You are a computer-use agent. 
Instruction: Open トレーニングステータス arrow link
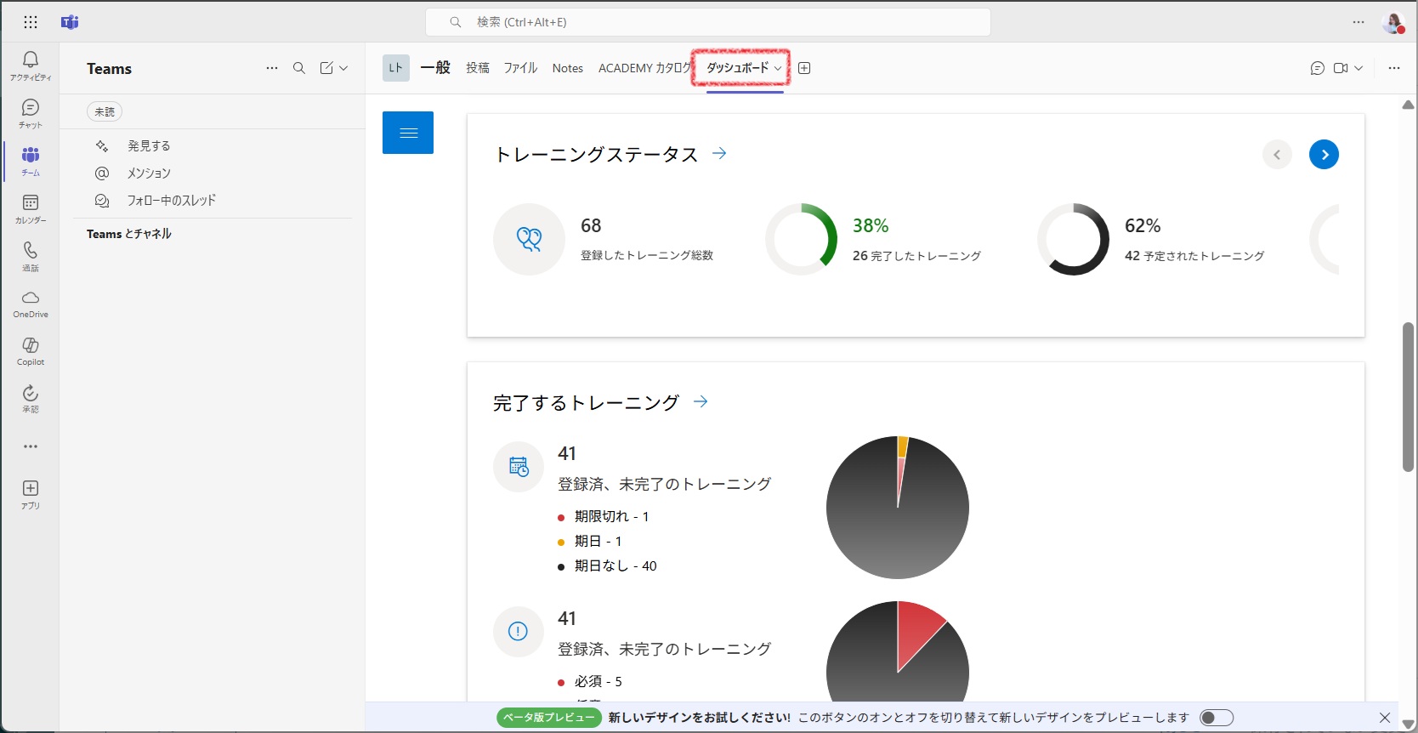point(719,153)
